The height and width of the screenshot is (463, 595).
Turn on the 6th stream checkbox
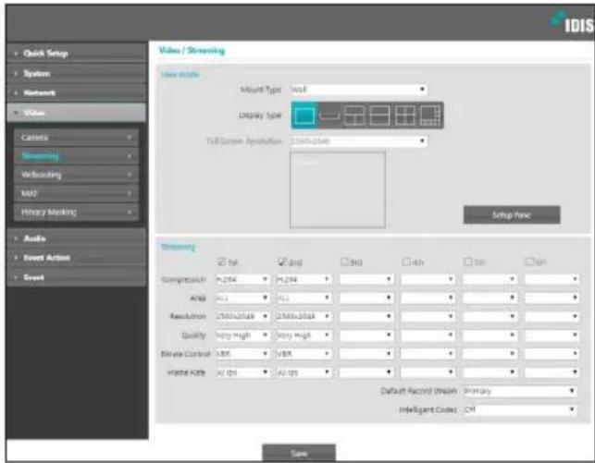pos(529,262)
